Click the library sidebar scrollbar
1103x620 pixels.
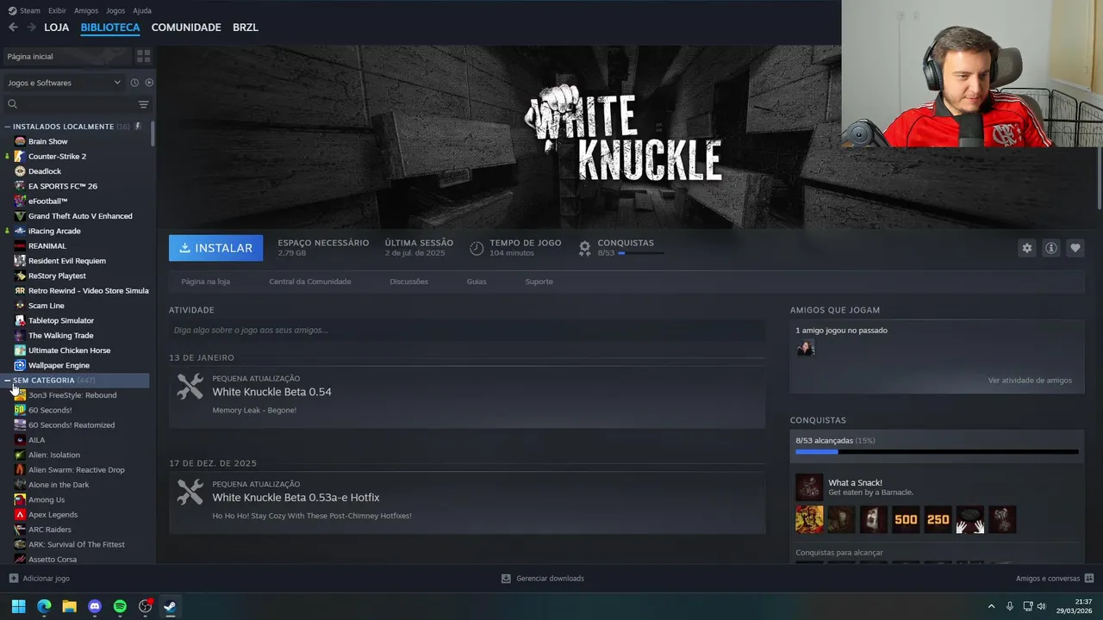pos(153,133)
